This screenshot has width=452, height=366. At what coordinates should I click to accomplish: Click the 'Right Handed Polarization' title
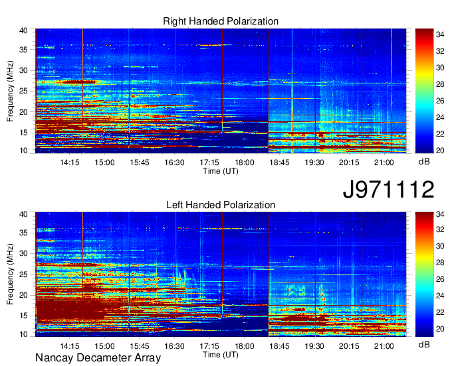(221, 21)
